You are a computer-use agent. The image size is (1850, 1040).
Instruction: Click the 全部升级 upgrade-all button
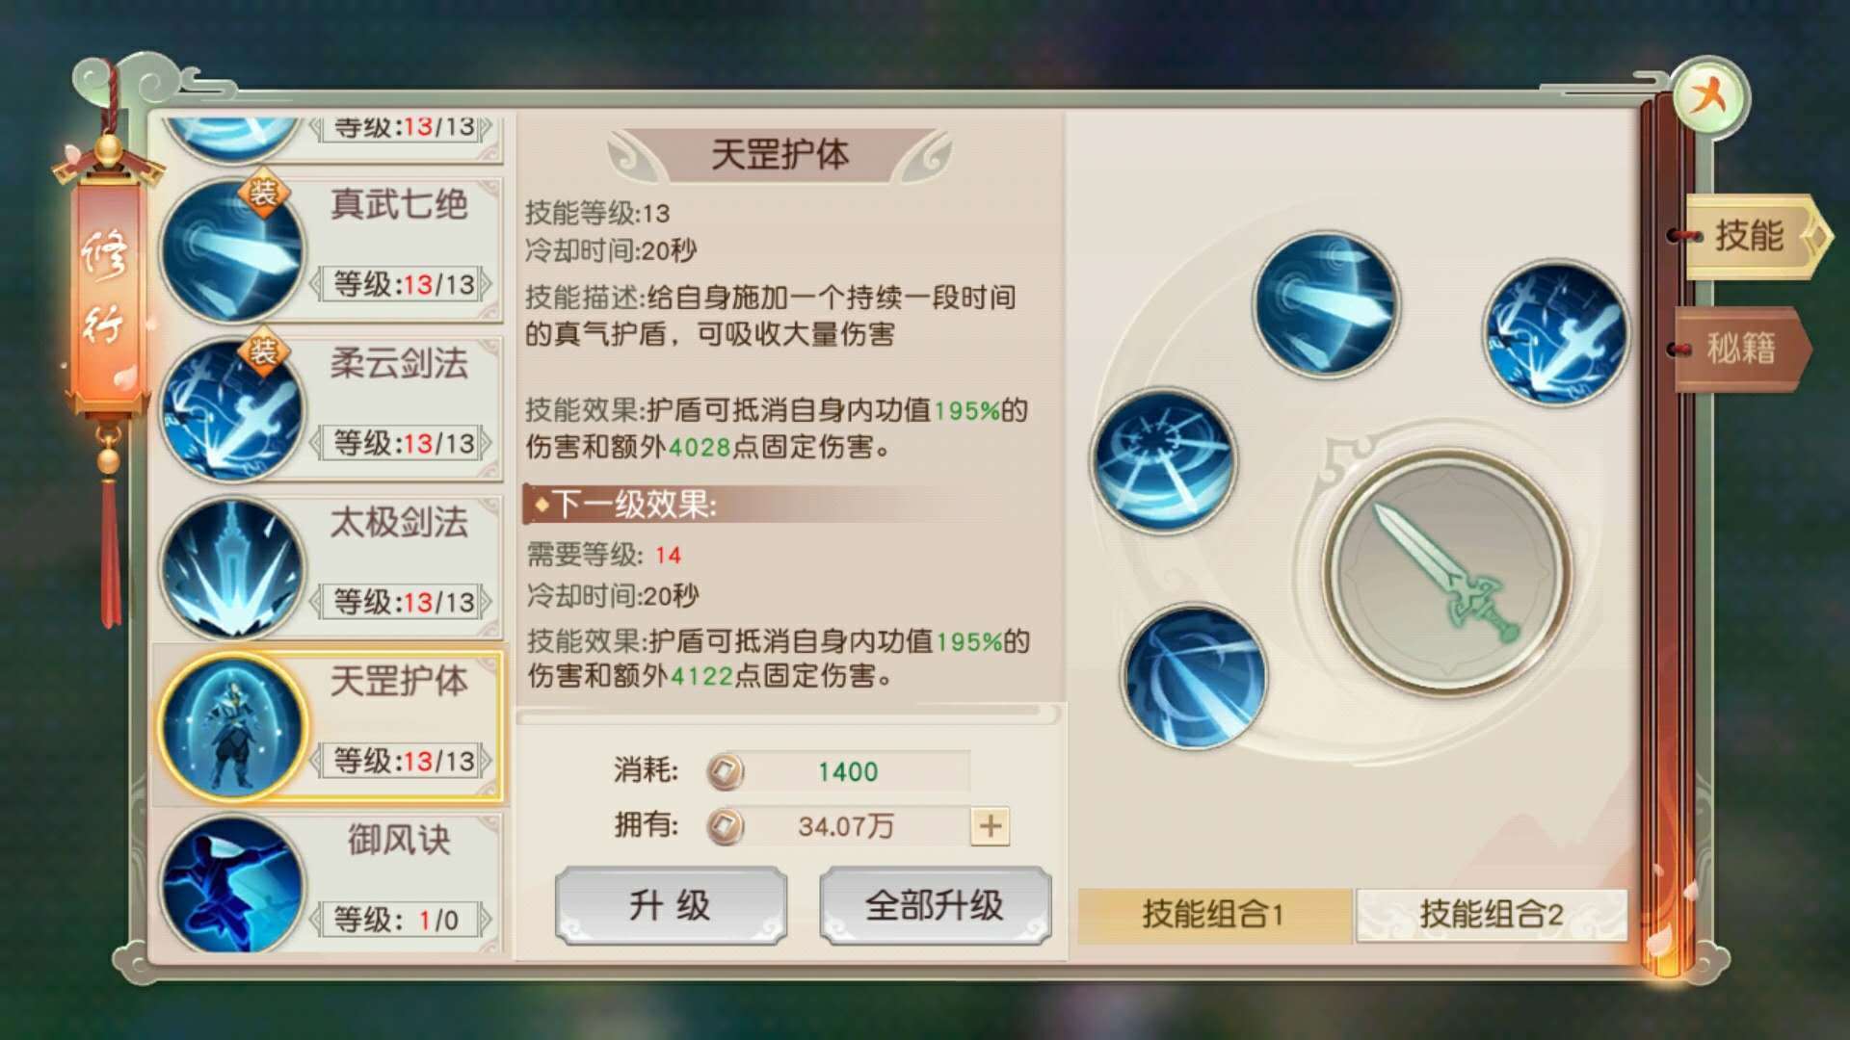[935, 905]
